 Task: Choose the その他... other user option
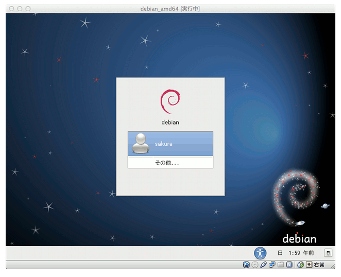click(x=170, y=163)
